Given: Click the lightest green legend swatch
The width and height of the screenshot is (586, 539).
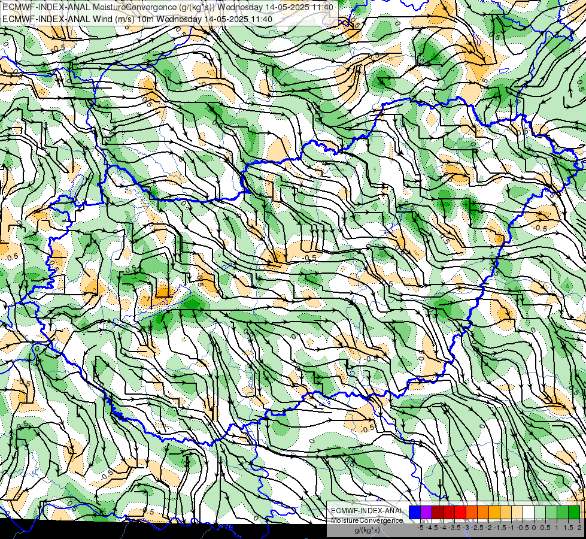Looking at the screenshot, I should [x=540, y=512].
